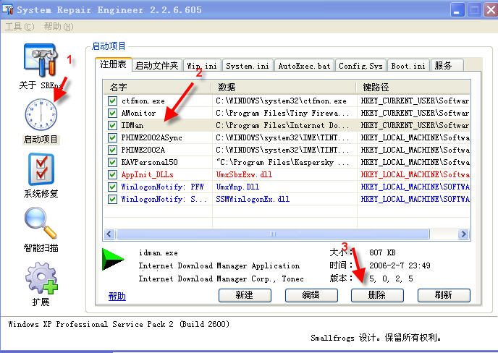Click the System Repair Engineer title bar icon
Image resolution: width=498 pixels, height=353 pixels.
point(8,9)
